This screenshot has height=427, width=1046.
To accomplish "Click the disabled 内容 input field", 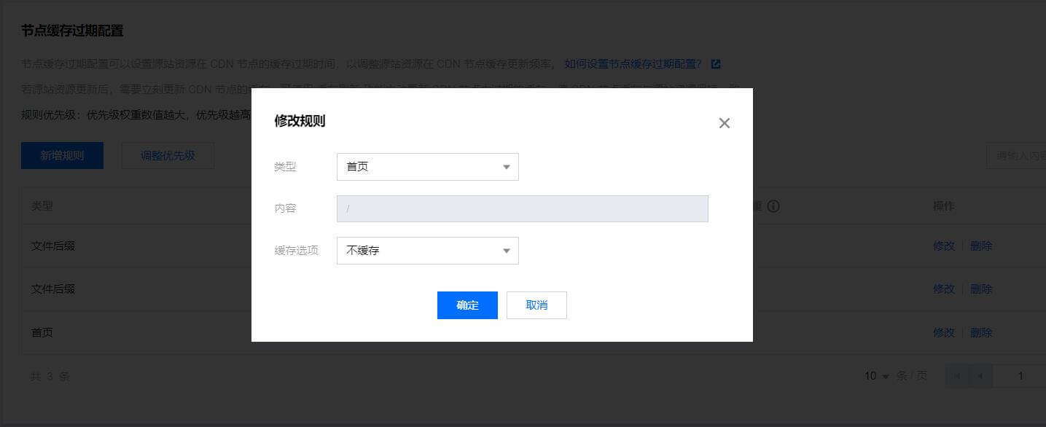I will pos(522,208).
